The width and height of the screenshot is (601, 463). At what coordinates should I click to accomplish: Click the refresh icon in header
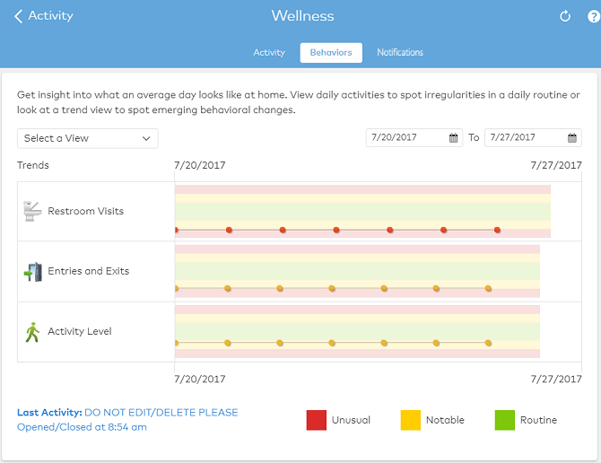(x=565, y=16)
